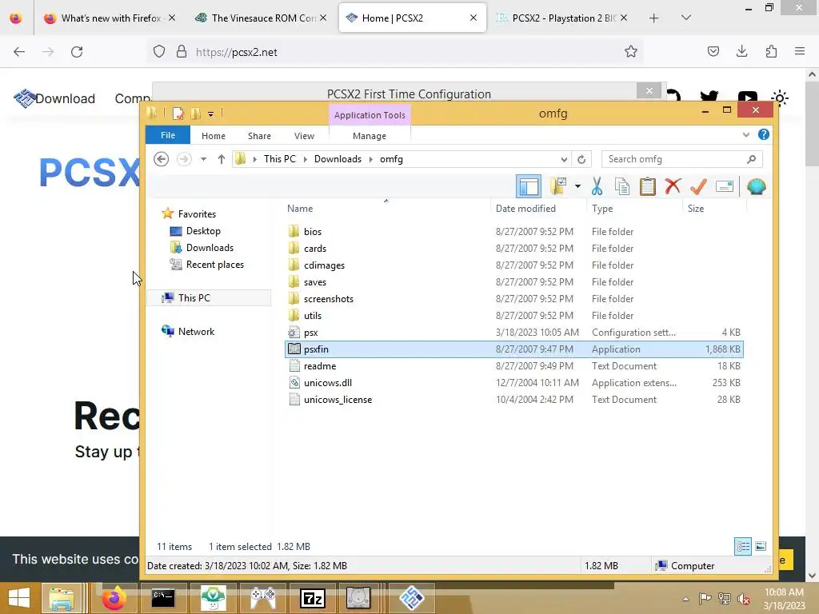819x614 pixels.
Task: Click the Explorer back arrow button
Action: [162, 159]
